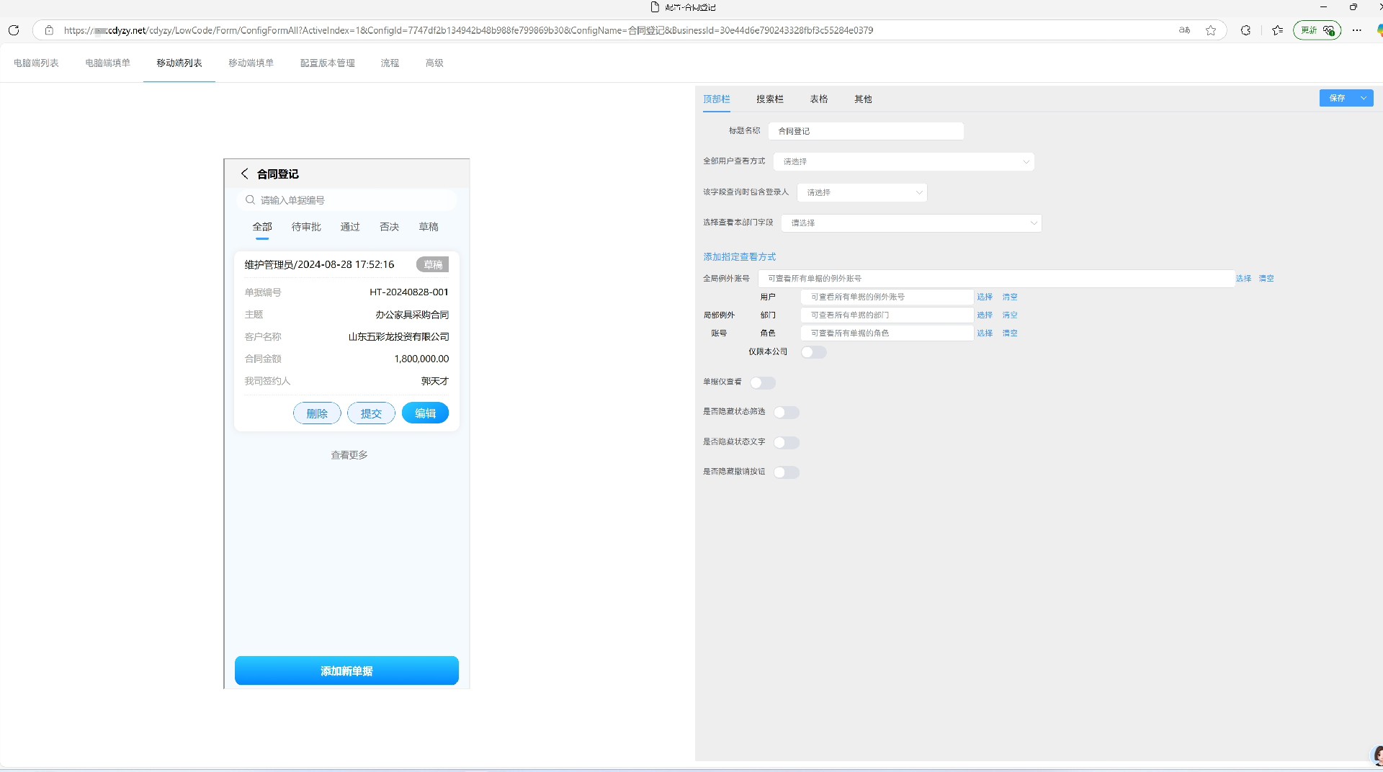Switch to the 电脑端填单 tab
The image size is (1383, 772).
[x=108, y=63]
